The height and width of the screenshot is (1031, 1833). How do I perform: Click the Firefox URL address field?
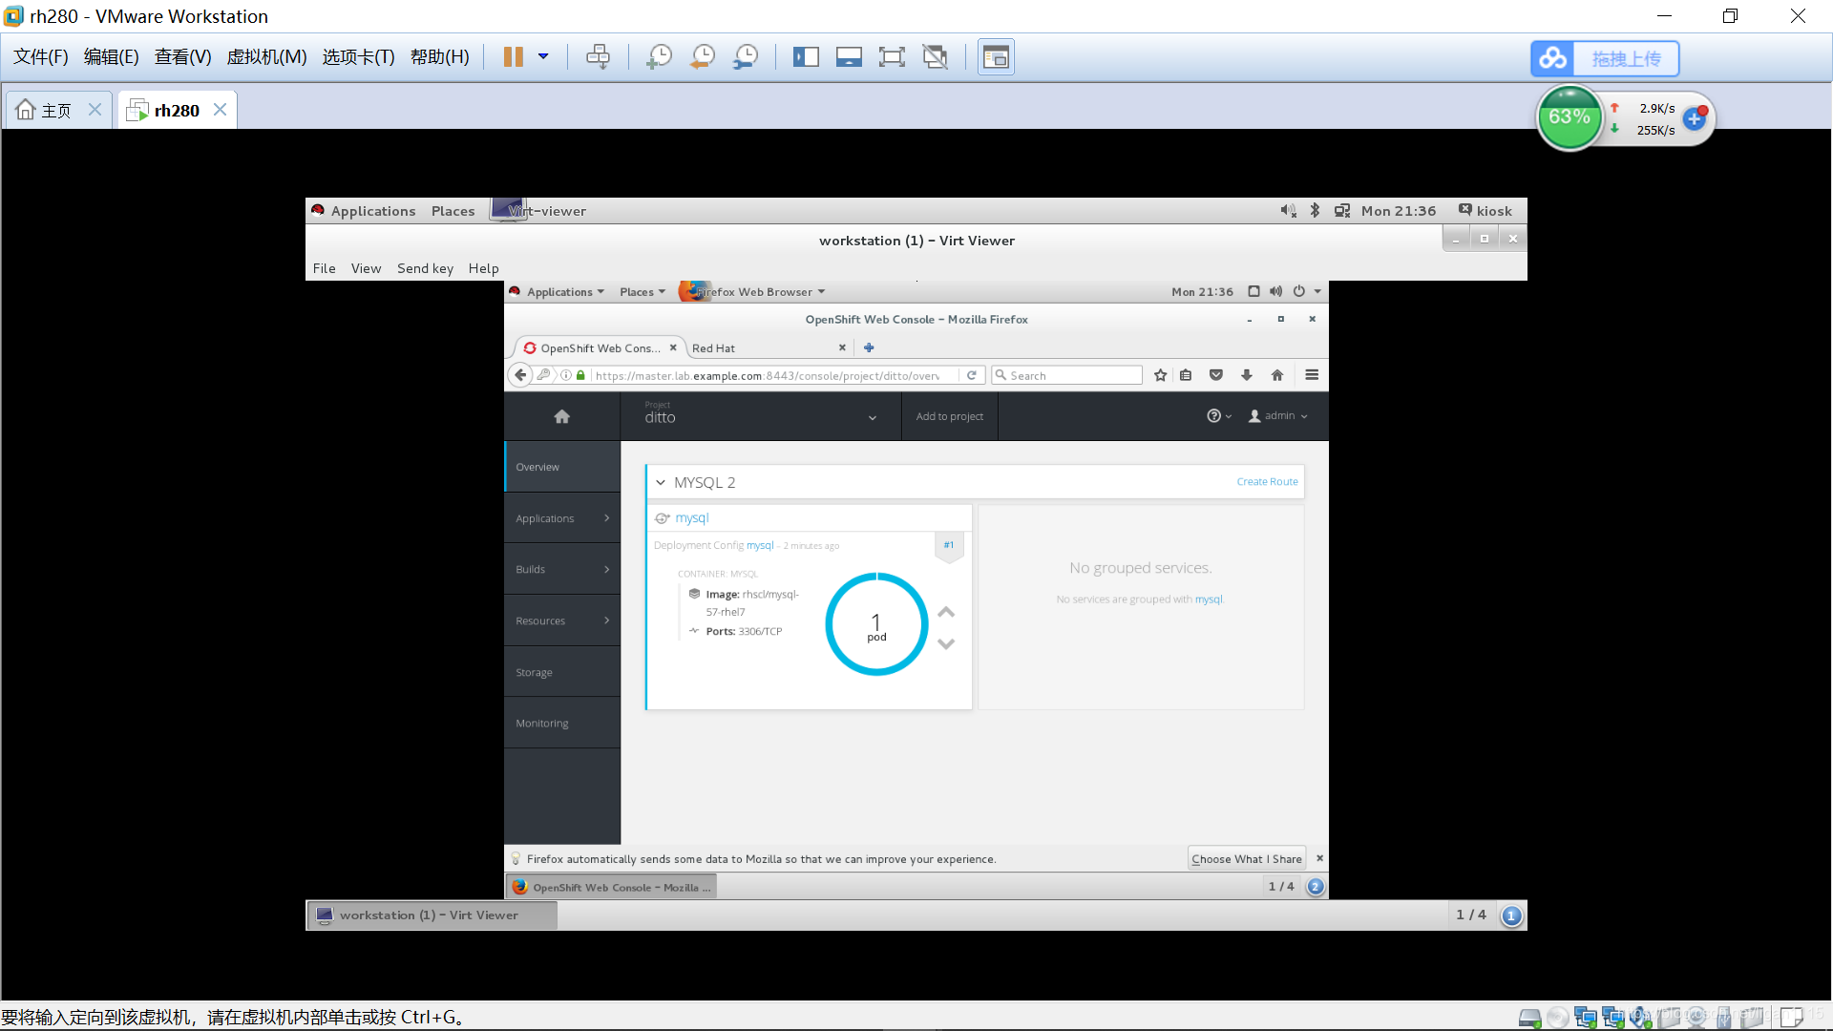point(768,376)
